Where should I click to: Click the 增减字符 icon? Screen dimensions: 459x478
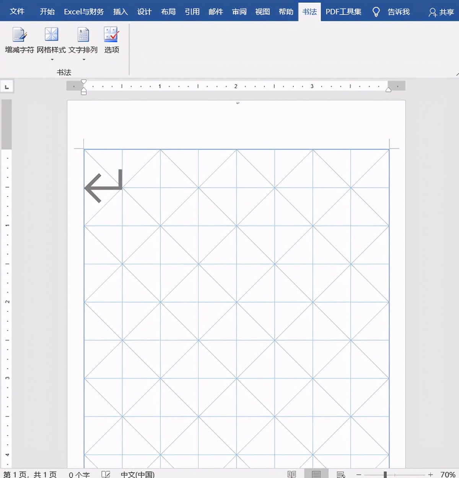pos(20,34)
